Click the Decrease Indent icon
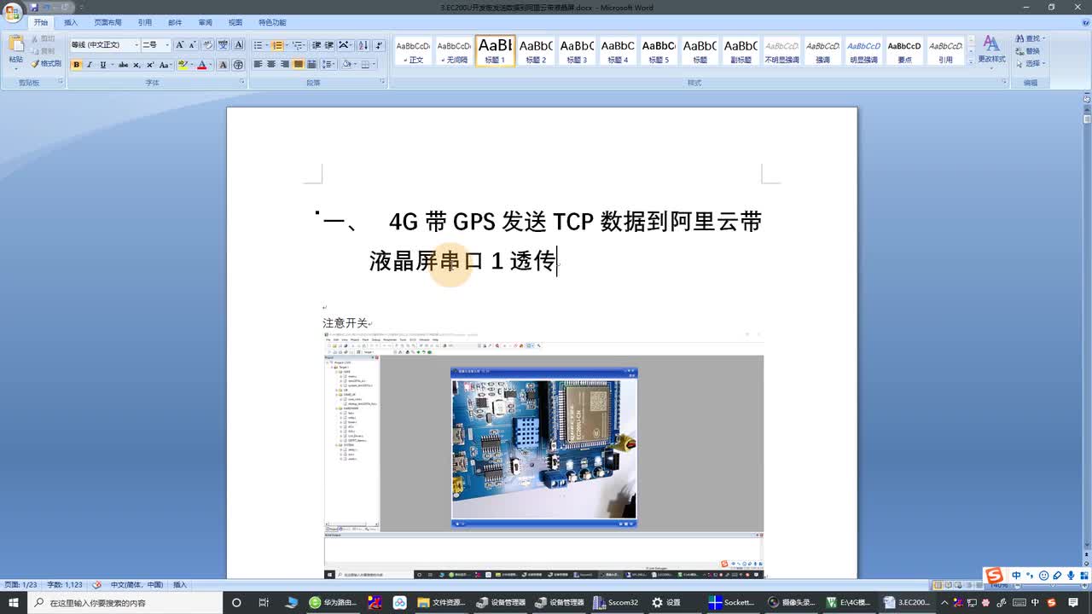 (x=317, y=45)
